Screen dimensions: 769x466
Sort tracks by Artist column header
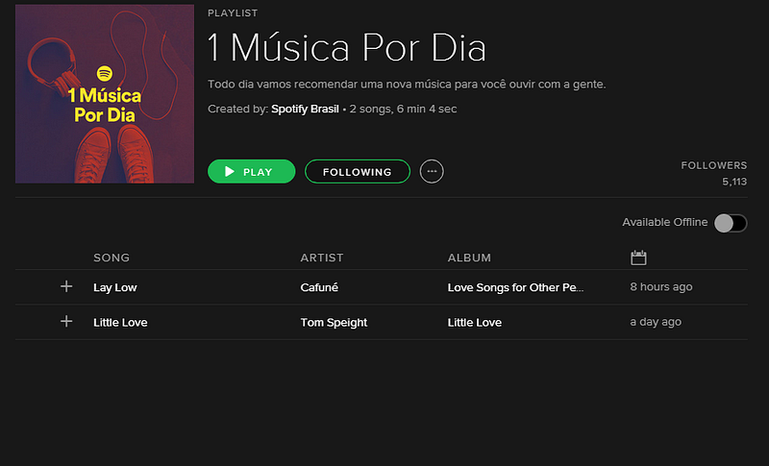[322, 258]
